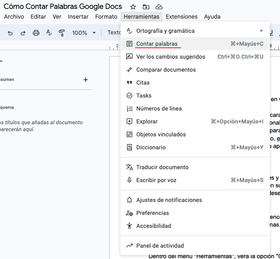Expand Ortografía y gramática submenu arrow
280x259 pixels.
[x=262, y=31]
